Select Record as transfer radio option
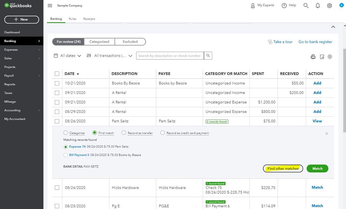The height and width of the screenshot is (209, 346). (124, 133)
